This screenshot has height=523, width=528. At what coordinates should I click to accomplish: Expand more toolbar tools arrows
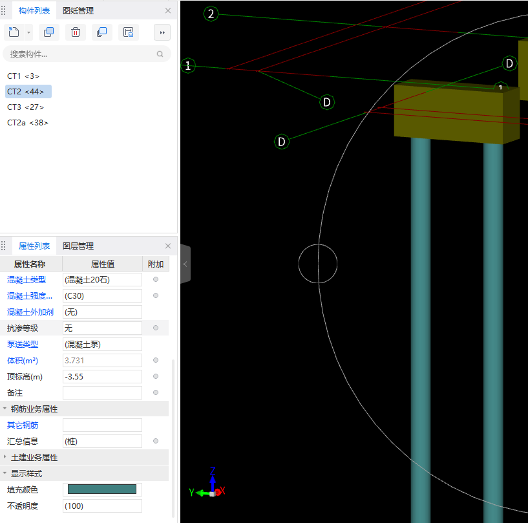tap(162, 33)
